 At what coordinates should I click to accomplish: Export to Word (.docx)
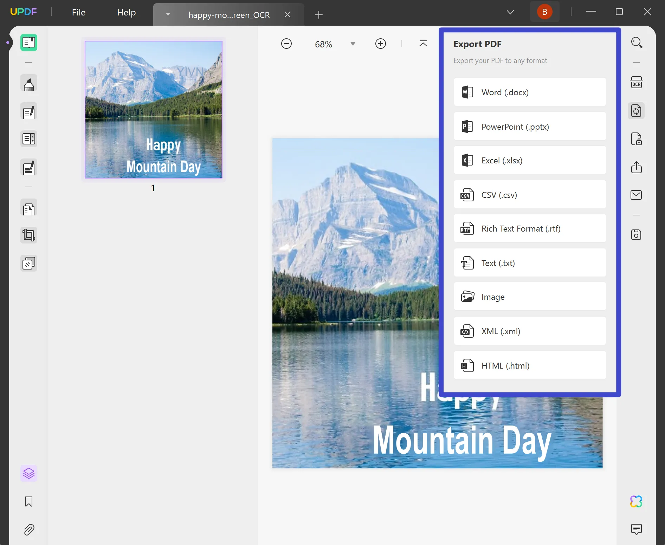pos(530,92)
